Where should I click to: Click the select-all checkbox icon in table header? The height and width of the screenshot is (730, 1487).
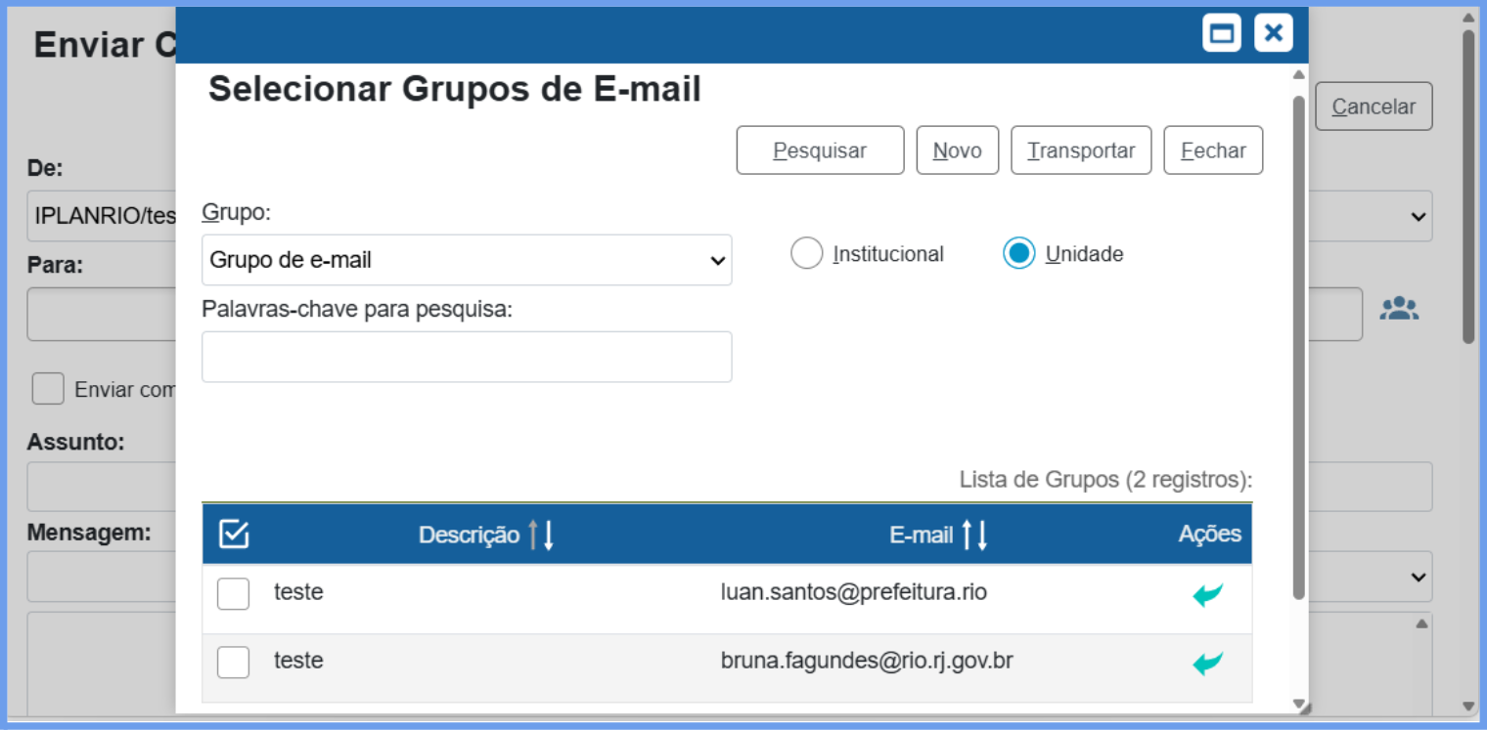coord(234,535)
